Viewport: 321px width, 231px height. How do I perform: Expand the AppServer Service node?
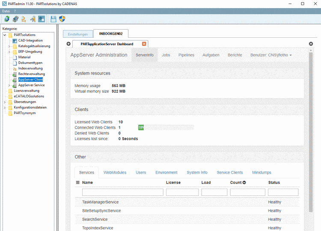coord(9,85)
